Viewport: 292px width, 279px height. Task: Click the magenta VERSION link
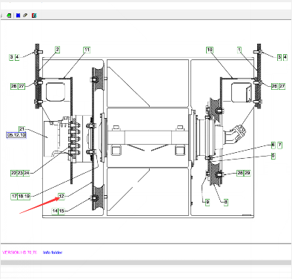pyautogui.click(x=20, y=252)
